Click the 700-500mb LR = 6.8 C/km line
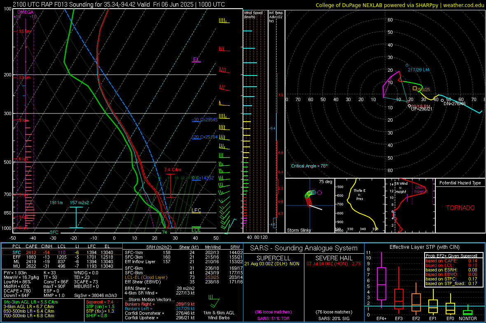Screen dimensions: 486x323 pos(29,316)
